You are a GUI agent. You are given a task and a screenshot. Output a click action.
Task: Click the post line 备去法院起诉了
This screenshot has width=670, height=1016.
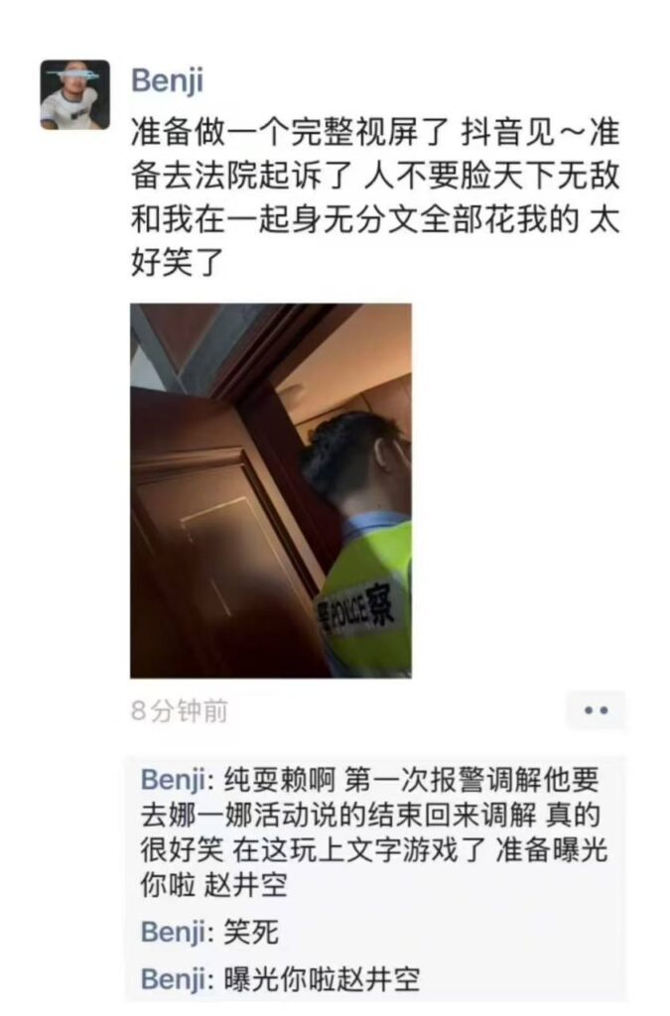(x=241, y=176)
